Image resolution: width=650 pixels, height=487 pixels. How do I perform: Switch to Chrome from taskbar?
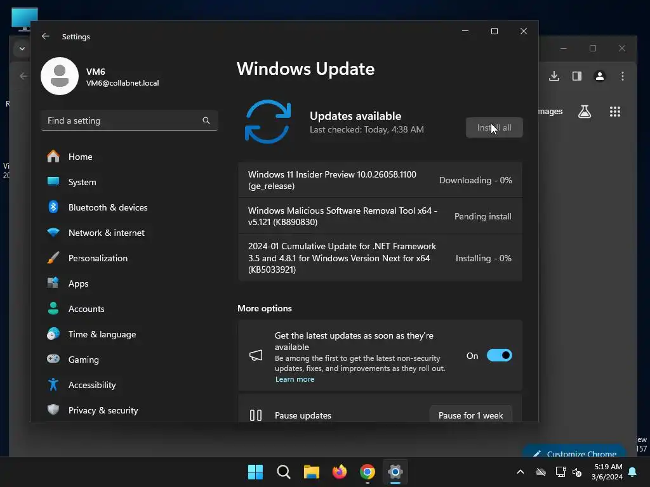(368, 472)
